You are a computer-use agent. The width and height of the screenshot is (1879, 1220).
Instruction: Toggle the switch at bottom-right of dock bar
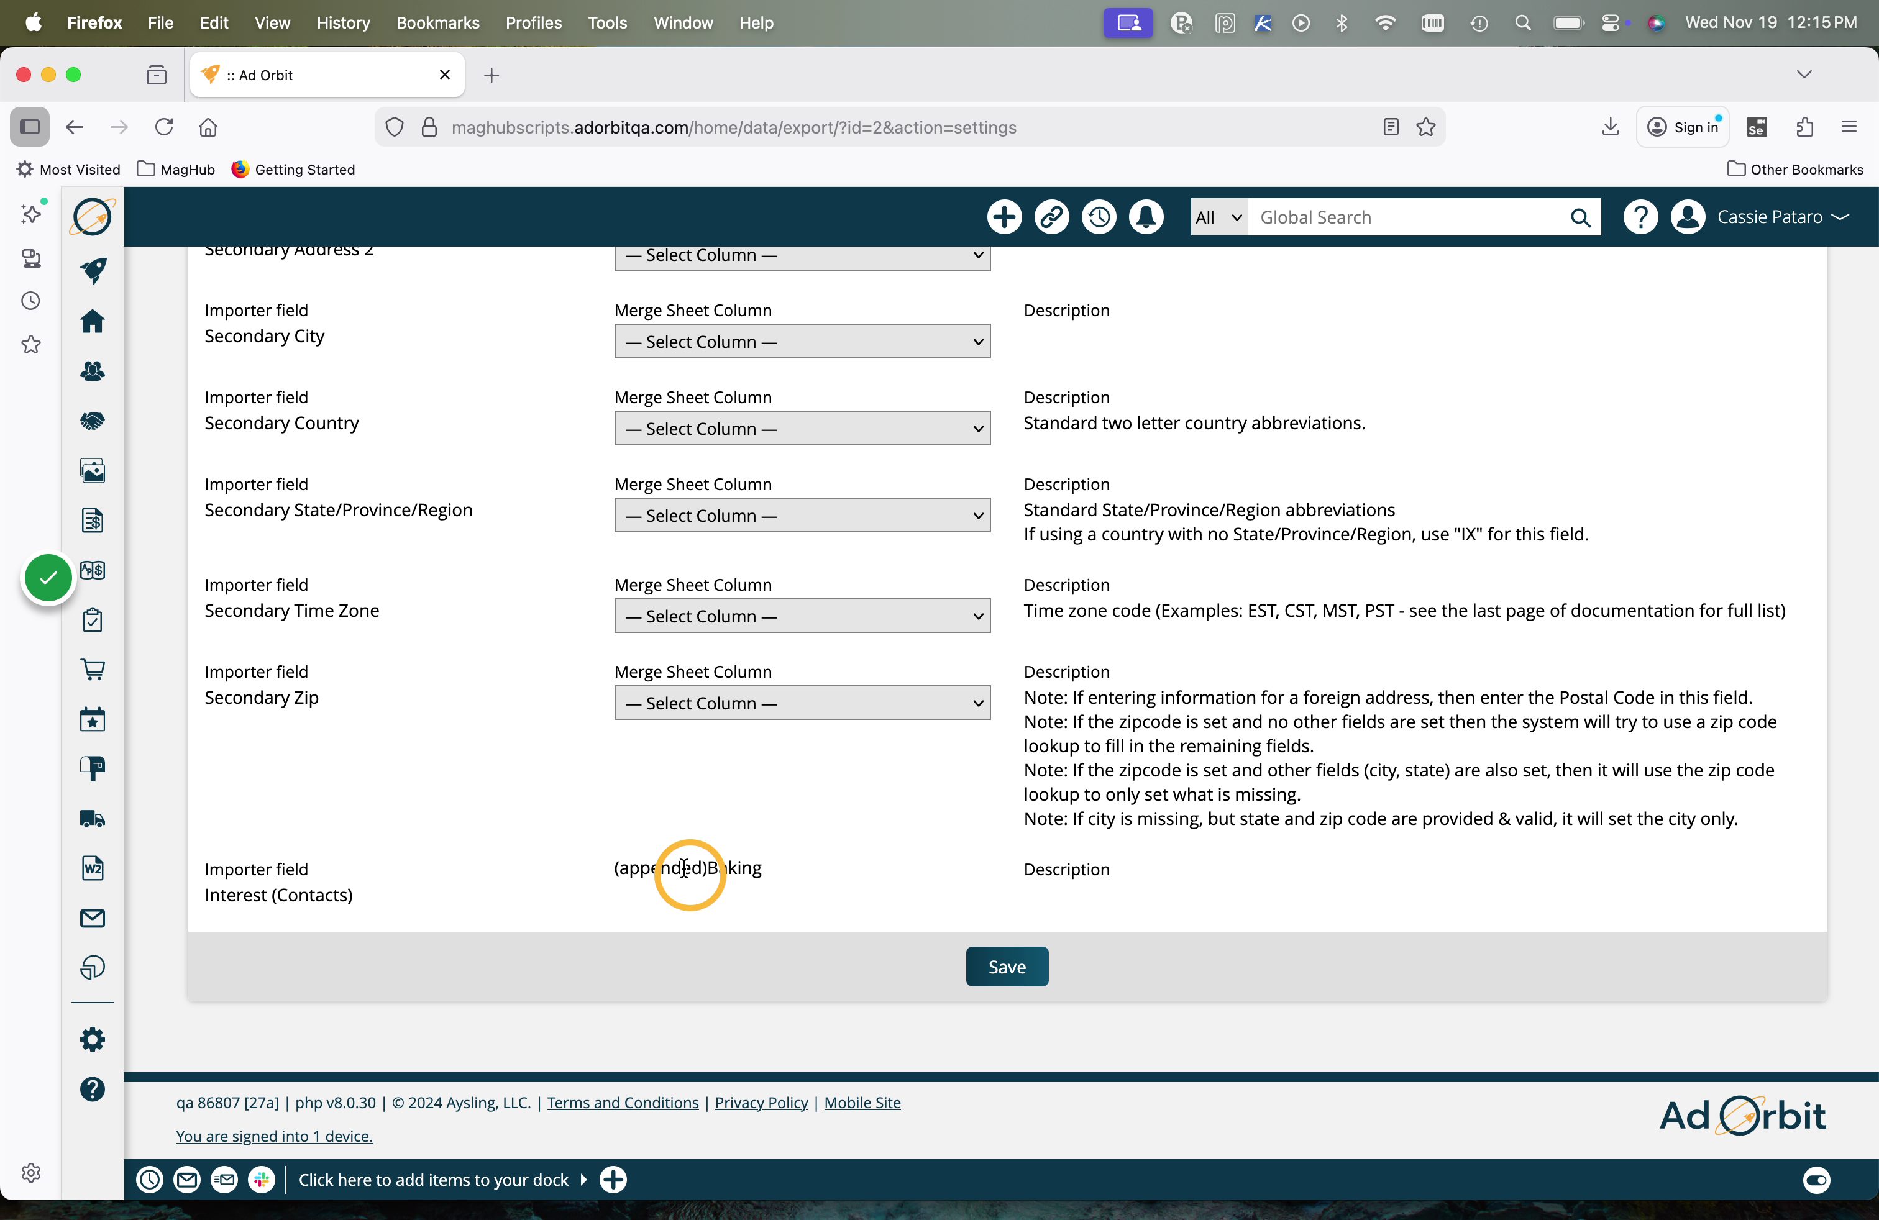[1816, 1180]
